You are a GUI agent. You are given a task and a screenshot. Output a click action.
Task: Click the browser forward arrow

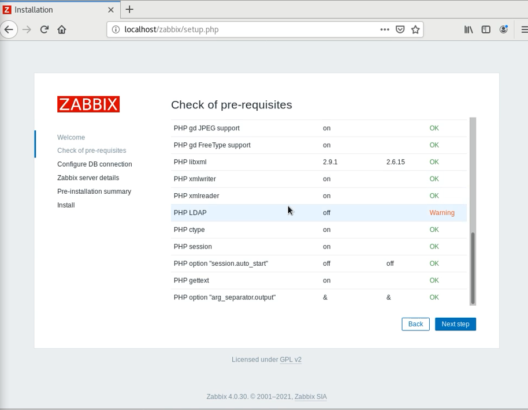point(27,29)
